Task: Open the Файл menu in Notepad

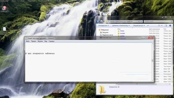Action: pos(28,41)
